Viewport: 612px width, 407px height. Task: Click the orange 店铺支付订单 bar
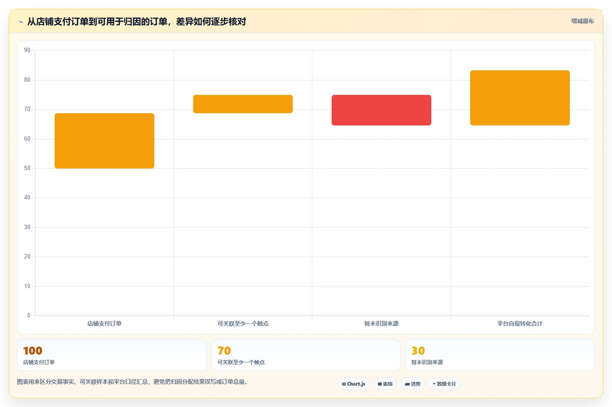(x=105, y=141)
